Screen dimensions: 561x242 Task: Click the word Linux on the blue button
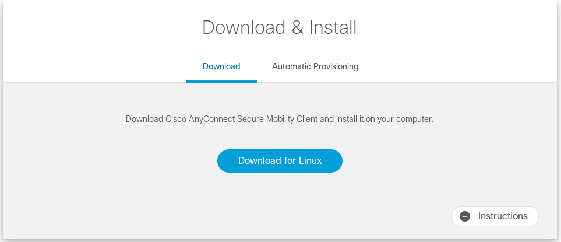(310, 160)
